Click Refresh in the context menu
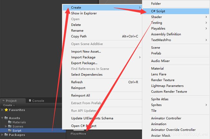This screenshot has height=139, width=210. click(x=102, y=82)
